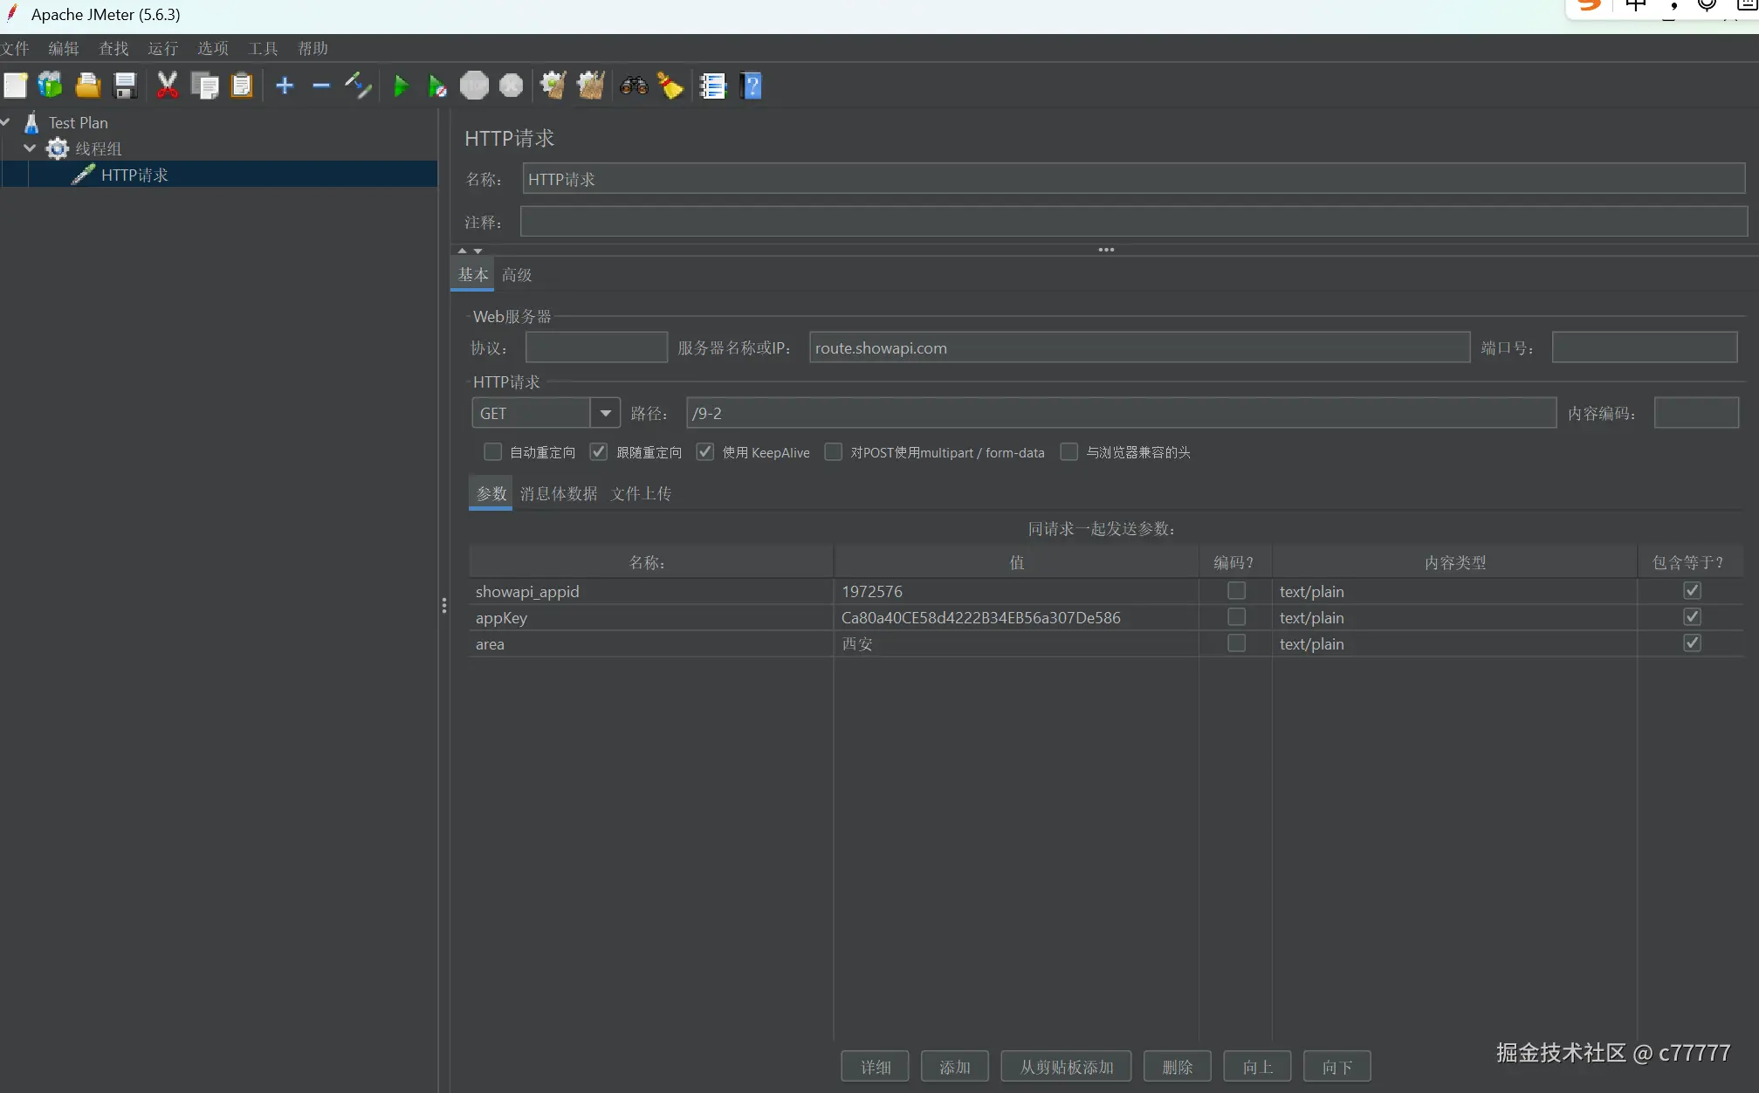Click the green Start test button
Image resolution: width=1759 pixels, height=1093 pixels.
401,86
